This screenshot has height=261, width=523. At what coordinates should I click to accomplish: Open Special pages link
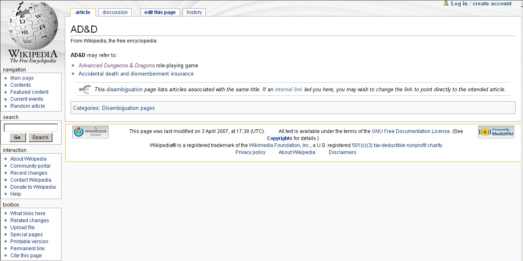click(26, 235)
